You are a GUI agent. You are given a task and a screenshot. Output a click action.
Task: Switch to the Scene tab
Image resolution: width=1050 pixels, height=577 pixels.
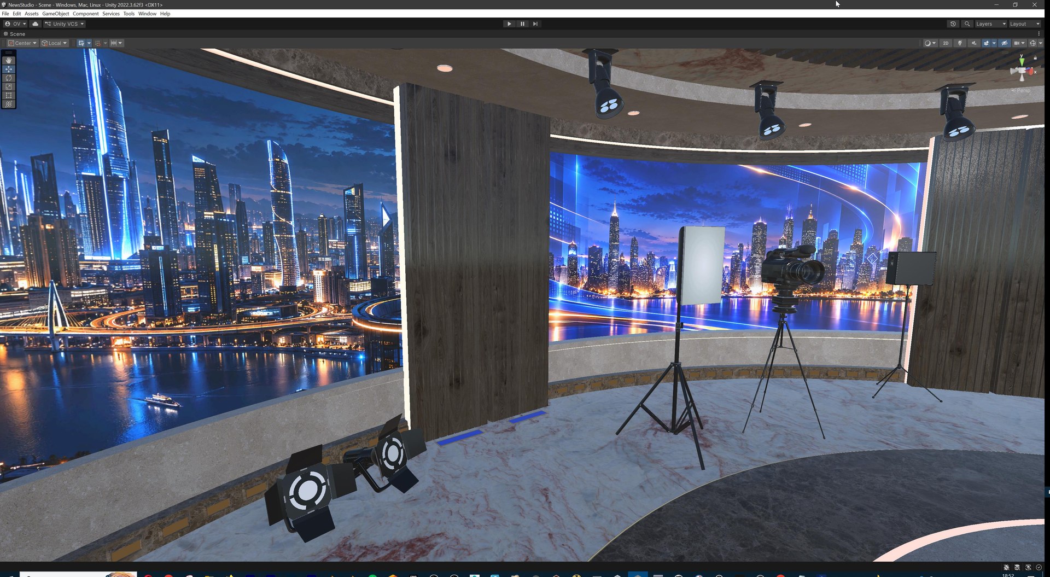click(15, 34)
